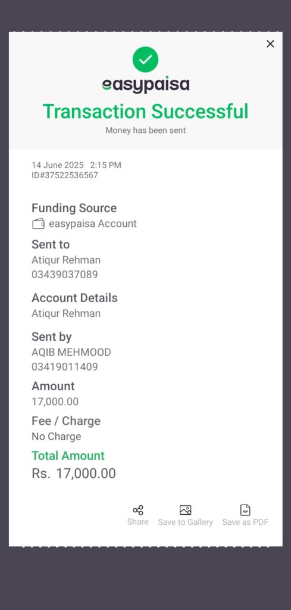Screen dimensions: 291x610
Task: Click the Funding Source heading
Action: 74,208
